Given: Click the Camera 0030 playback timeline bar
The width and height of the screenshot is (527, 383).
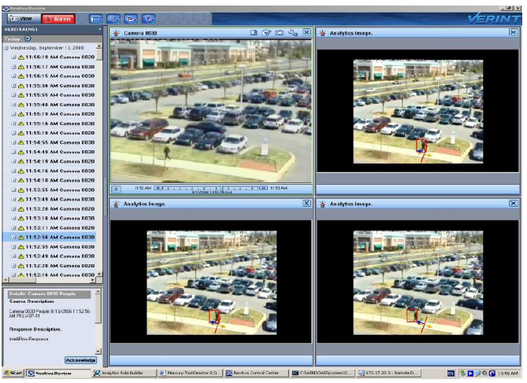Looking at the screenshot, I should pos(211,188).
